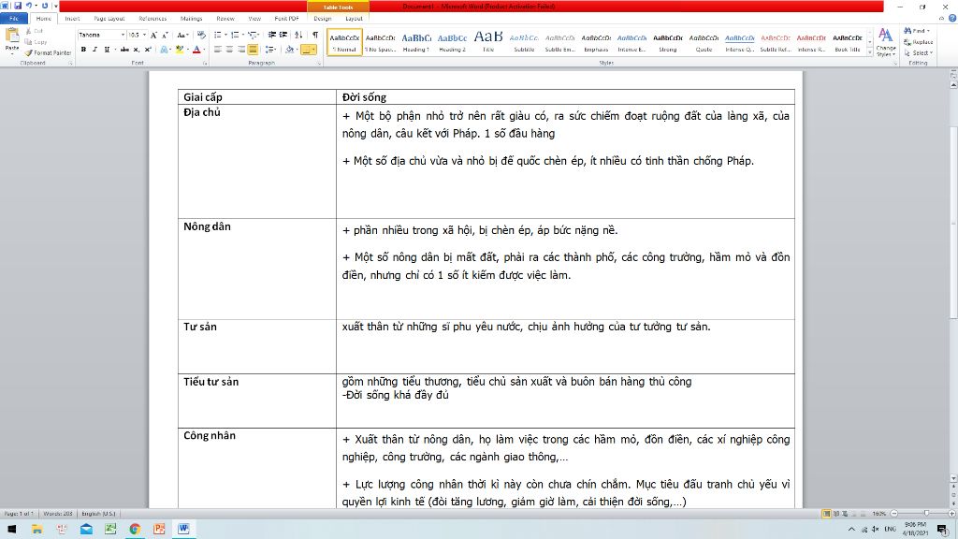
Task: Click Words: 203 in status bar
Action: [x=57, y=514]
